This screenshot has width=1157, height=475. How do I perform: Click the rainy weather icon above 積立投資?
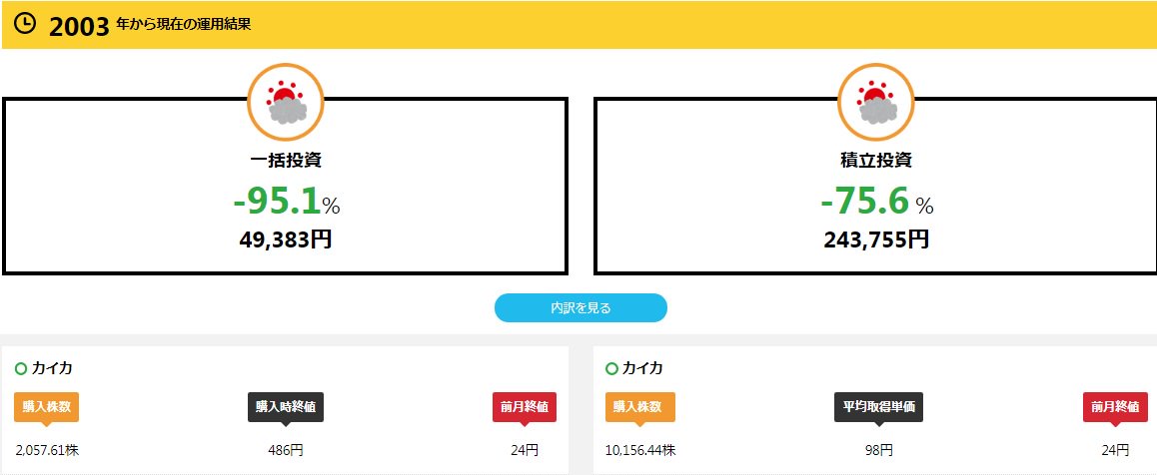pos(876,102)
